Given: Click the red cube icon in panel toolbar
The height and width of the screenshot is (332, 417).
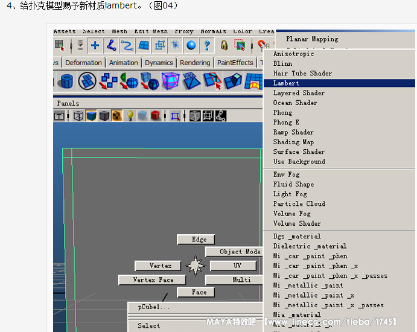Looking at the screenshot, I should click(156, 116).
